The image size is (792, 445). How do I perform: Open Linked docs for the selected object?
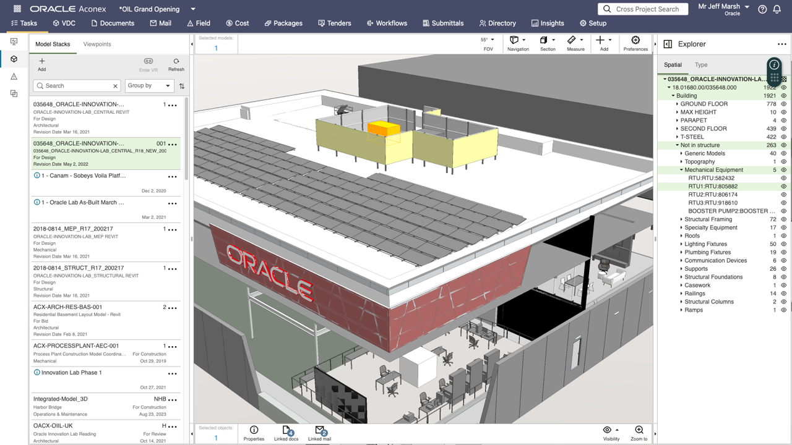click(286, 433)
